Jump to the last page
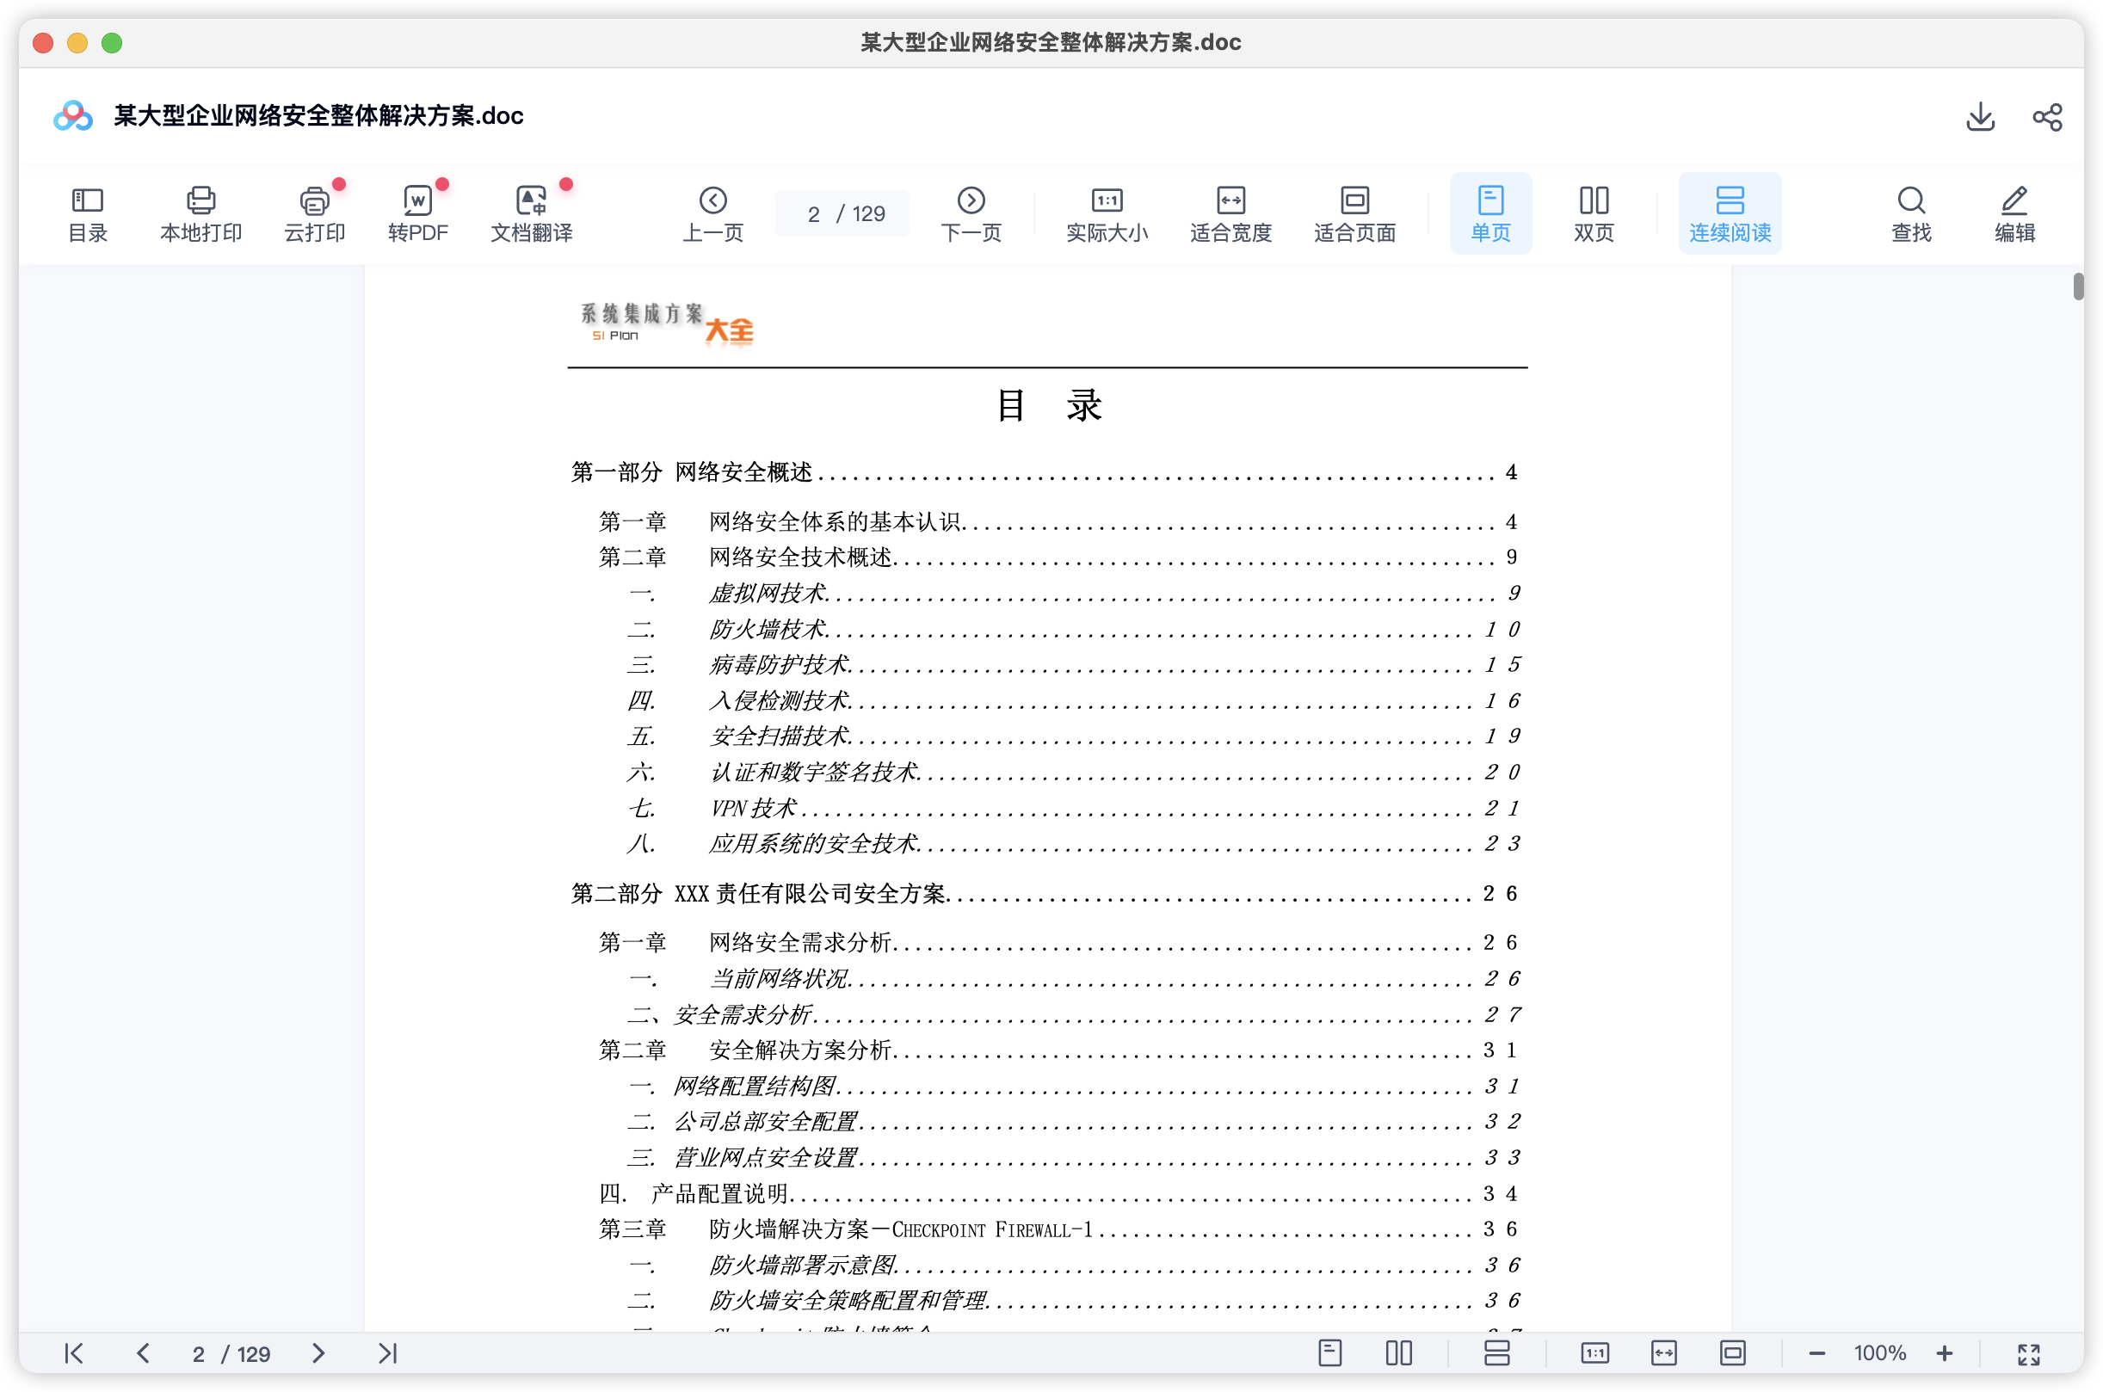The width and height of the screenshot is (2103, 1392). 387,1353
